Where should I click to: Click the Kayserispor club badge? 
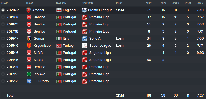(x=29, y=46)
